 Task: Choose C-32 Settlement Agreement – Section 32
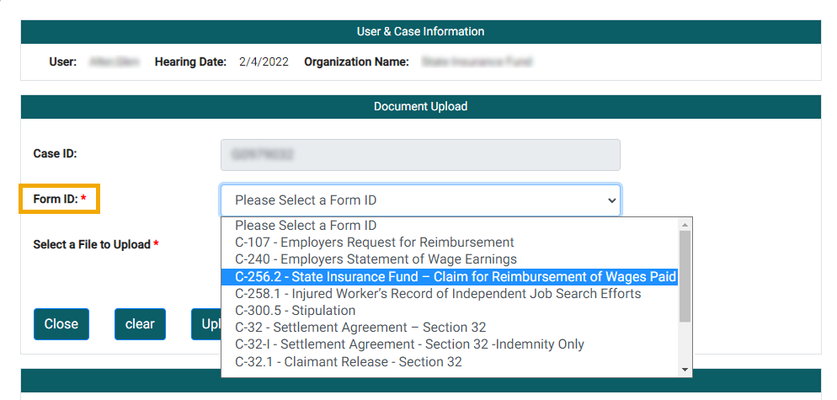(360, 328)
